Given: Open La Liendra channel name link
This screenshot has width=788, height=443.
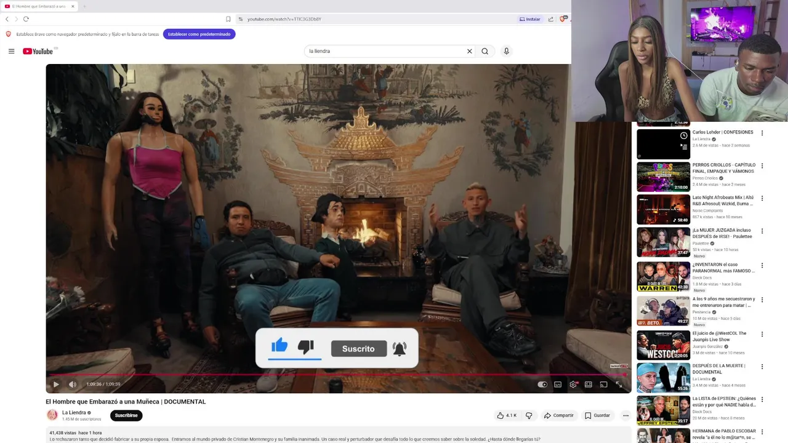Looking at the screenshot, I should click(74, 413).
